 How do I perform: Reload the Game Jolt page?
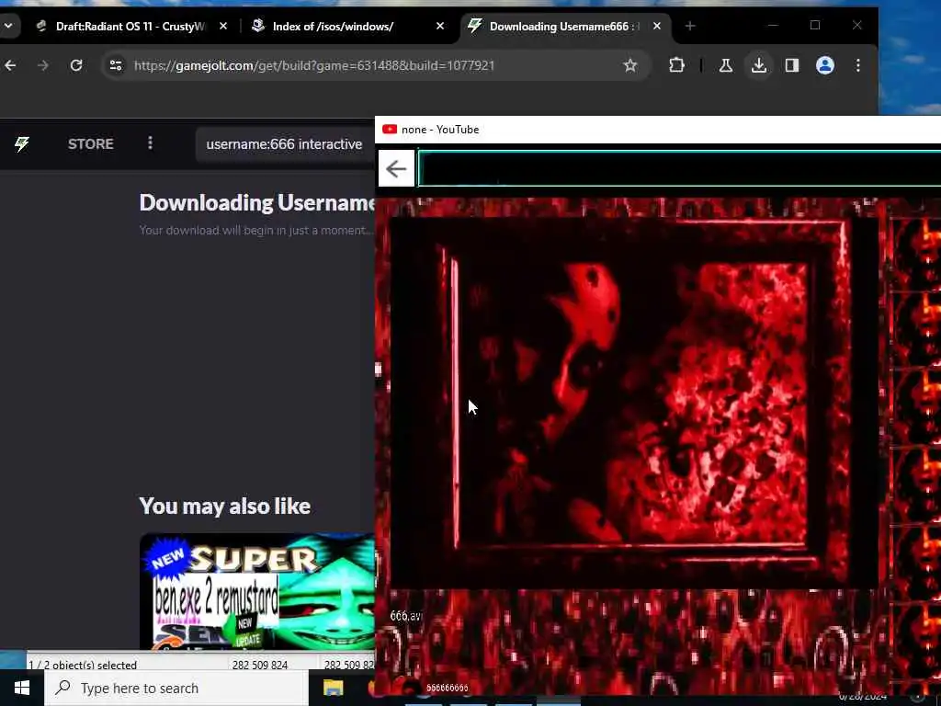[x=75, y=65]
